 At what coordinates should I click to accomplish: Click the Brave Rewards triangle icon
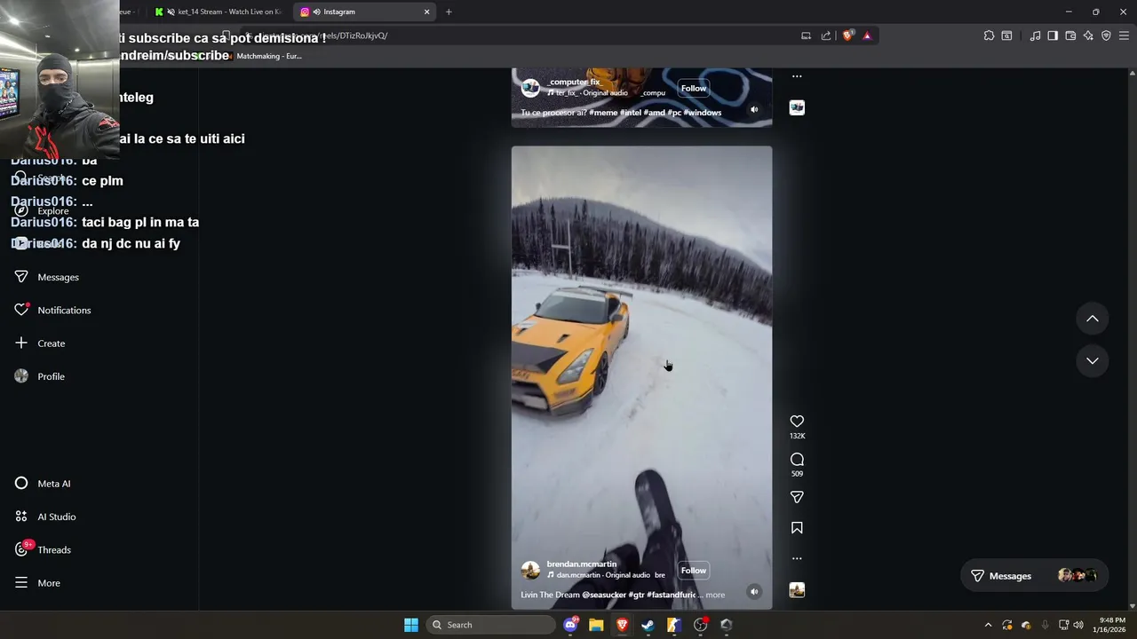(x=867, y=35)
